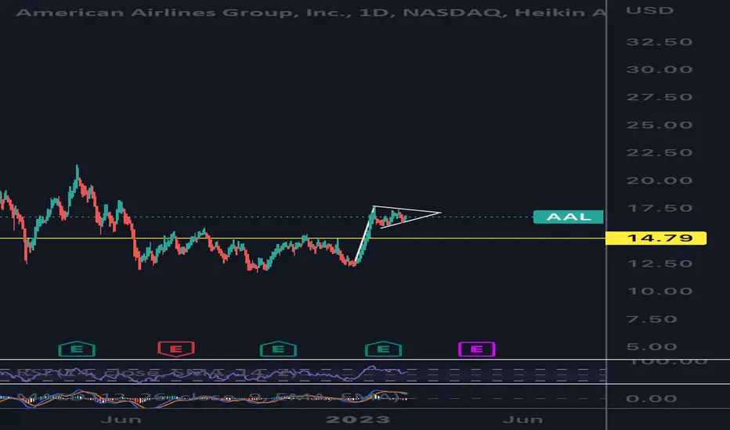Click the 20.00 price axis value

(x=660, y=181)
